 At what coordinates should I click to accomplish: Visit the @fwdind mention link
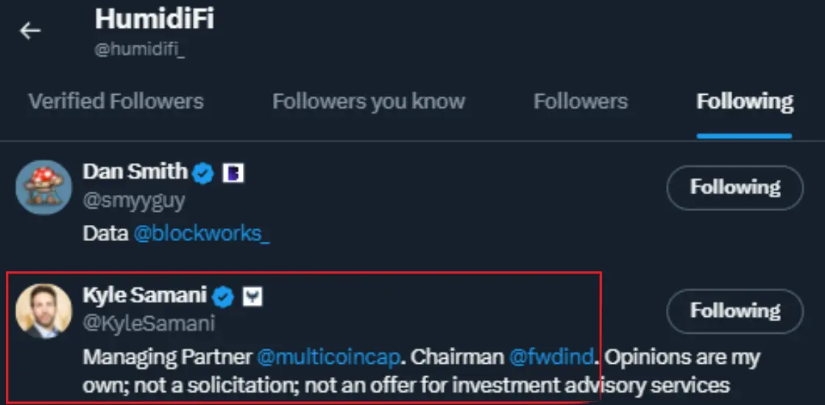pyautogui.click(x=550, y=358)
